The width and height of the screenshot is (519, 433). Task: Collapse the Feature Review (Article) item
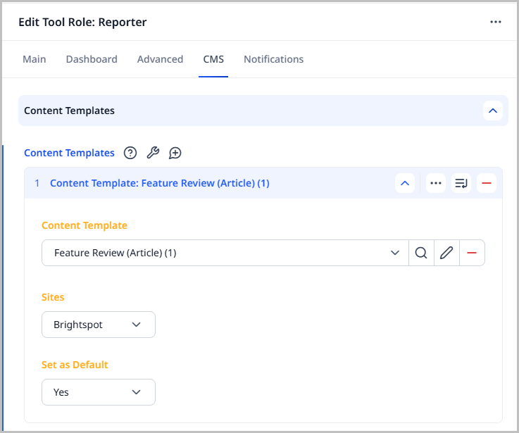point(405,183)
